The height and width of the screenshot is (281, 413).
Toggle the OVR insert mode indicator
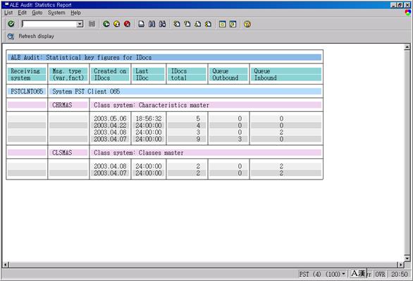point(380,274)
